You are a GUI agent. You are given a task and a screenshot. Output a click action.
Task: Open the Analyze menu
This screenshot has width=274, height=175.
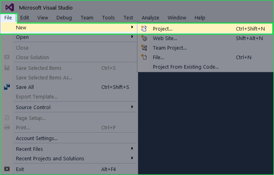[x=150, y=17]
